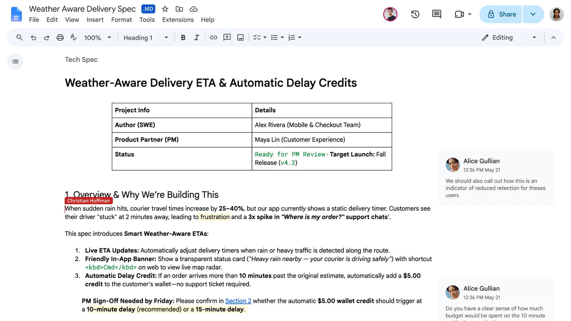This screenshot has width=571, height=321.
Task: Toggle bulleted list
Action: point(274,37)
